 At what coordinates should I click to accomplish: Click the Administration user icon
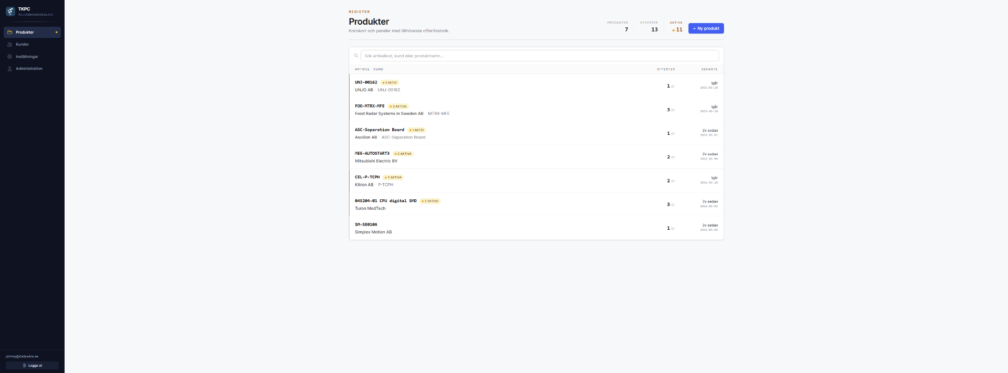click(9, 69)
